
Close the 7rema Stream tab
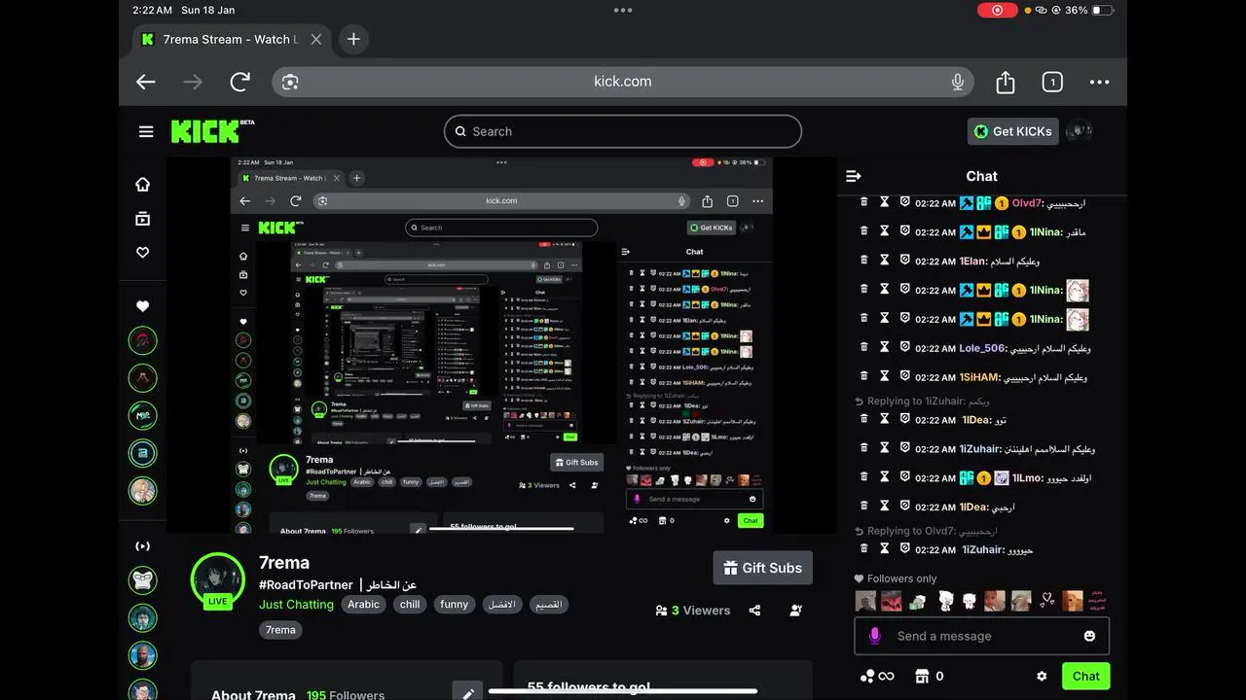point(316,39)
